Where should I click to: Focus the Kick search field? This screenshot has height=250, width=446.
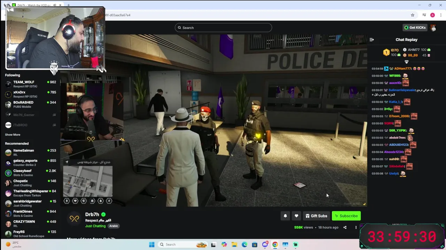(x=223, y=28)
